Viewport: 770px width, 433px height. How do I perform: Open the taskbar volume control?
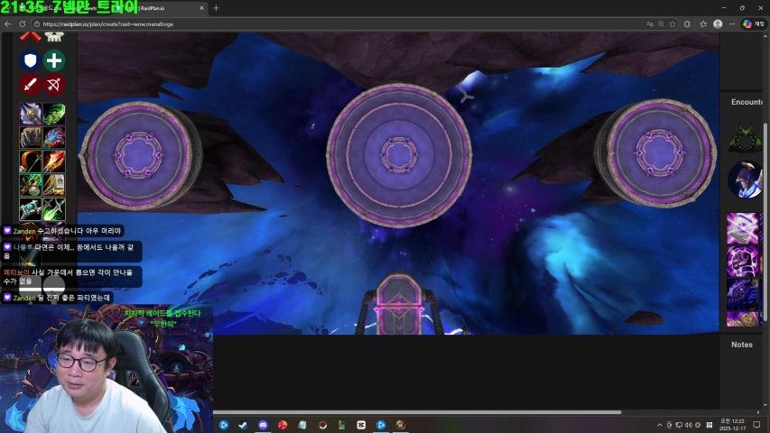688,425
